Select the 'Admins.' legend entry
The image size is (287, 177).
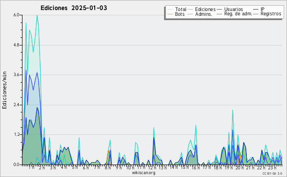coord(204,14)
